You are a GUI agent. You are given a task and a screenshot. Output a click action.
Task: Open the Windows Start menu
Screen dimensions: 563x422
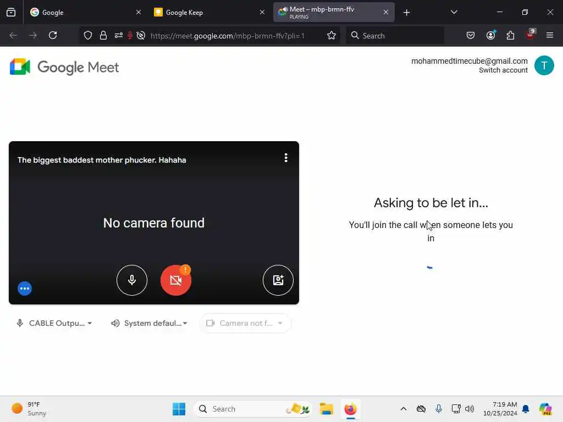(x=179, y=409)
